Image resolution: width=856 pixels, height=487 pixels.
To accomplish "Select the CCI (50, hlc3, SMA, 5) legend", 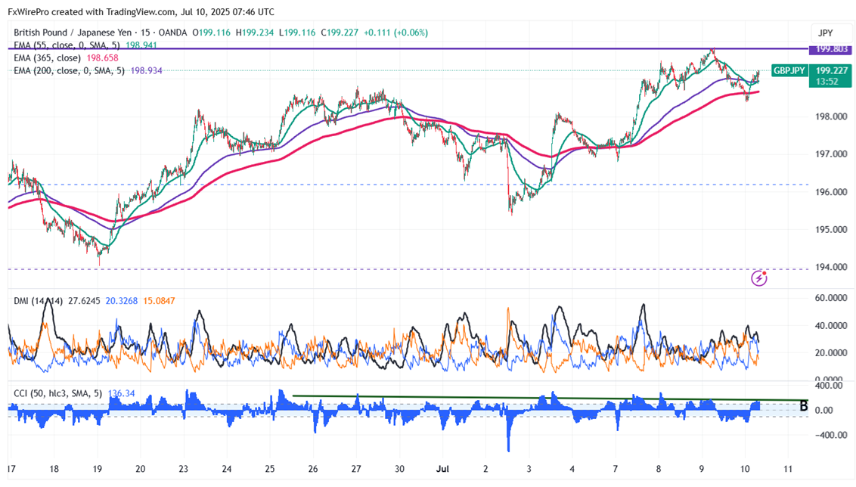I will pyautogui.click(x=58, y=394).
